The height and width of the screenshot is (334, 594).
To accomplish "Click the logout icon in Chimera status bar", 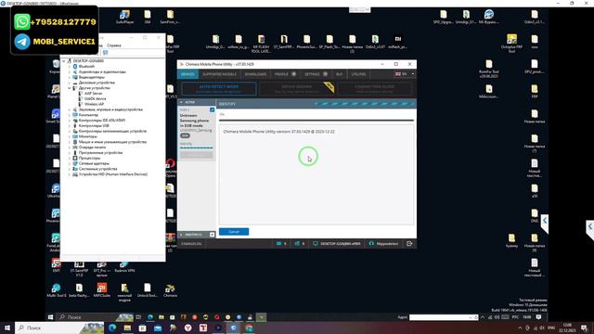I will 409,243.
